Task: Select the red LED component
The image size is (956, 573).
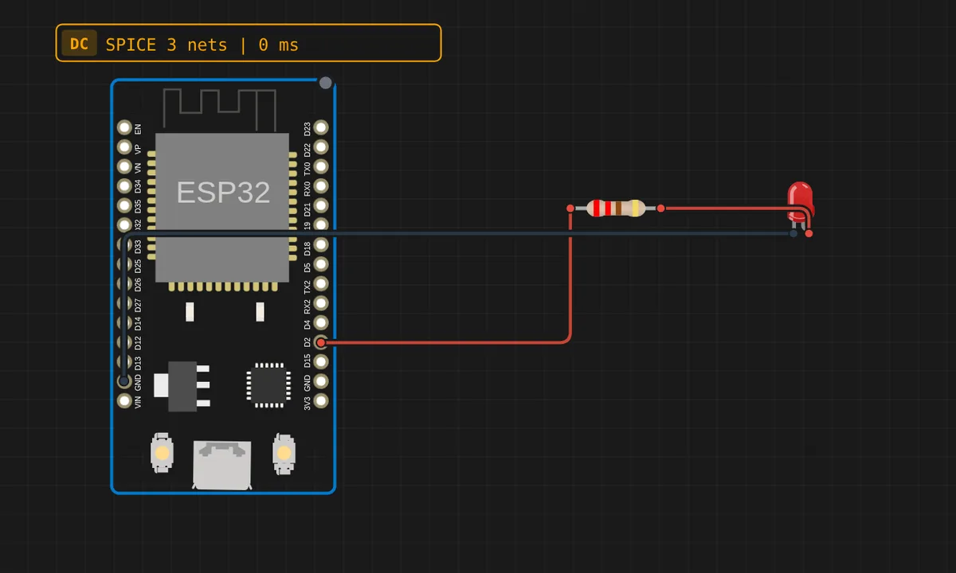Action: 800,202
